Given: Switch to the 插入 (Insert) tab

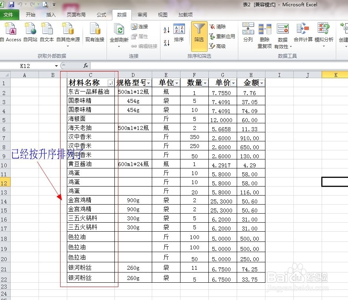Looking at the screenshot, I should point(51,15).
